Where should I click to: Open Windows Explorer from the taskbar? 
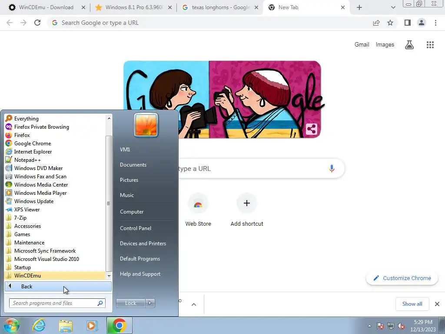66,325
